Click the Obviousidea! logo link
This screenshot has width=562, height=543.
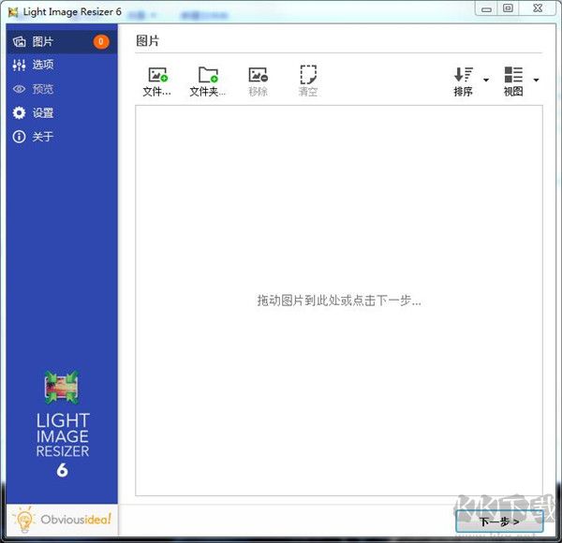tap(62, 520)
